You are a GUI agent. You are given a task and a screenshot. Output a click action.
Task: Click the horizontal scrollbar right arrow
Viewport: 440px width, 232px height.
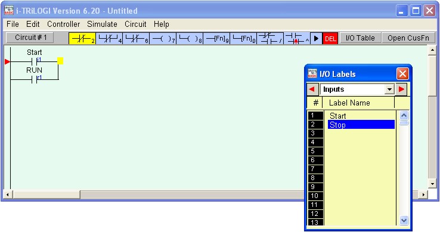pos(423,194)
